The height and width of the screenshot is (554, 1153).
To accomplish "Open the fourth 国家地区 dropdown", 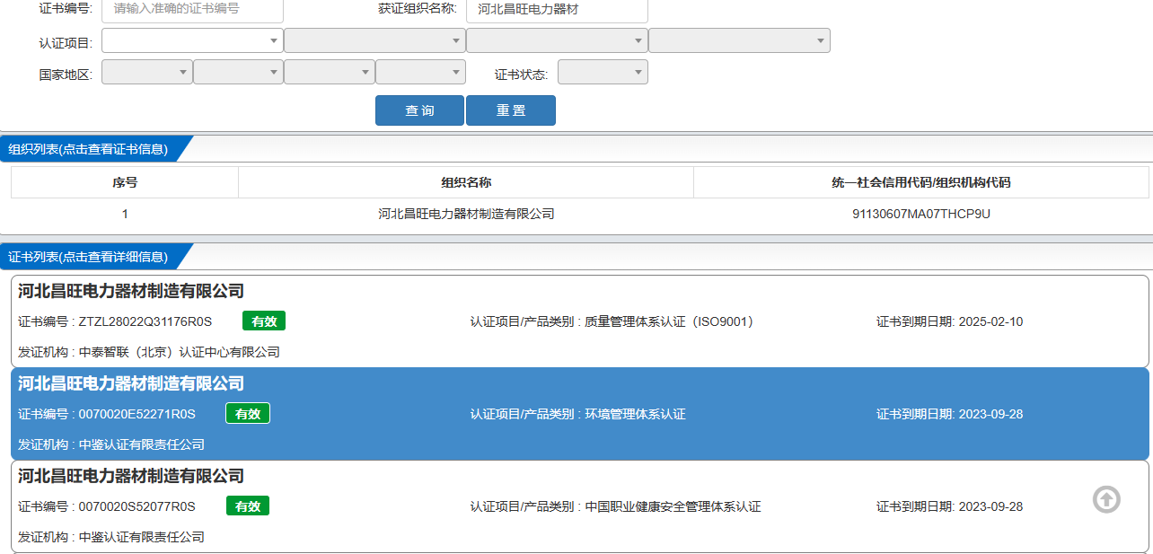I will click(x=420, y=72).
